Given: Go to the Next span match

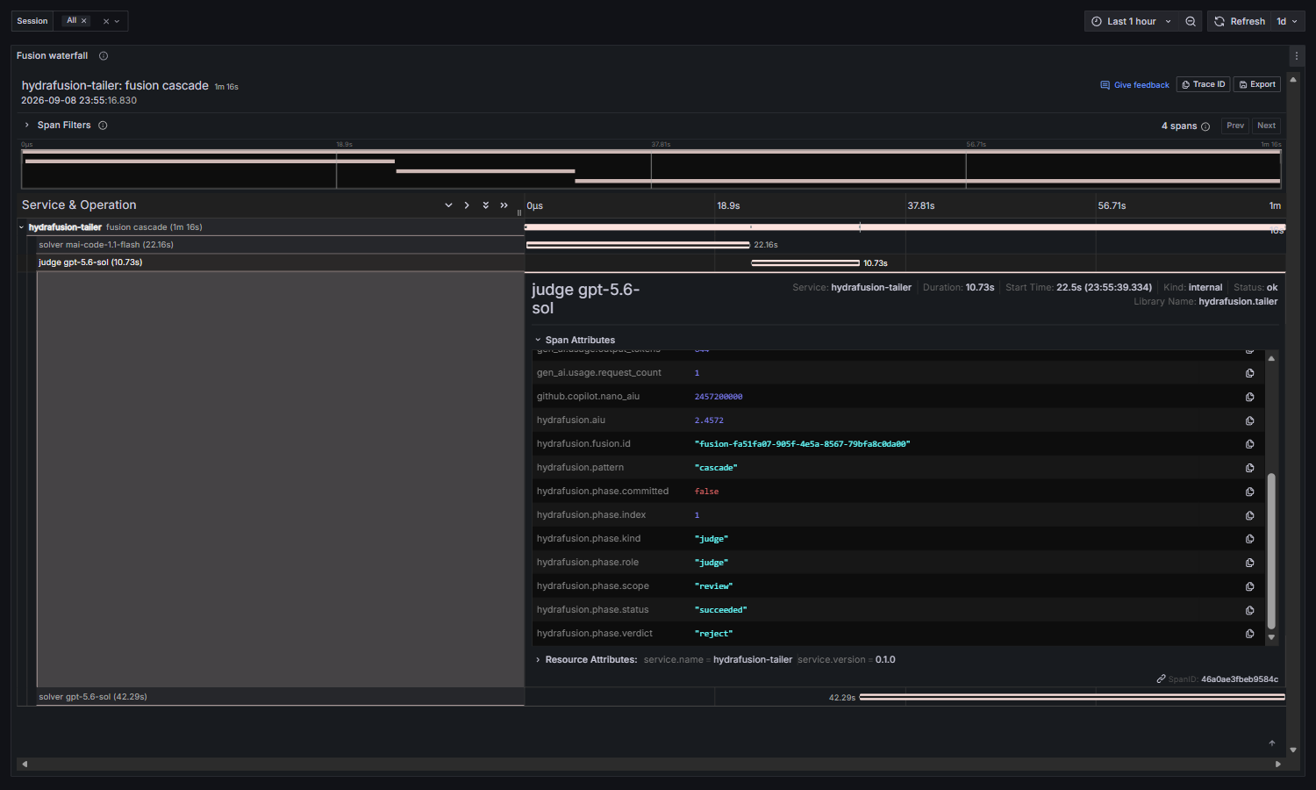Looking at the screenshot, I should click(x=1266, y=126).
